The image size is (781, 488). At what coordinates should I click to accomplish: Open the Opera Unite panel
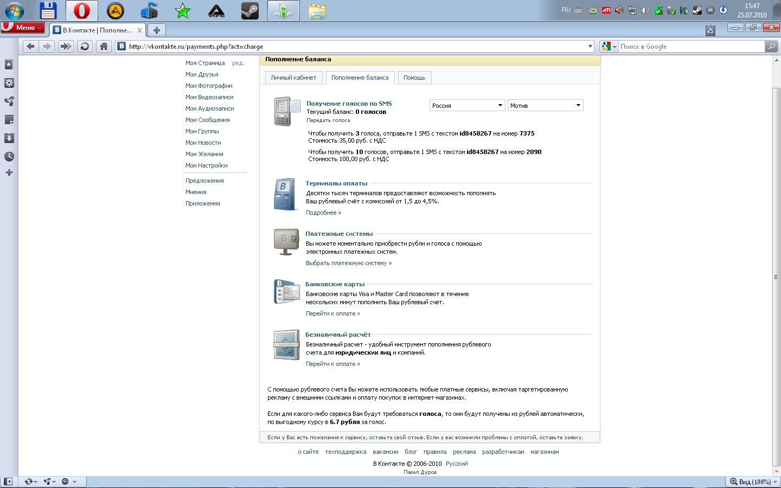9,101
